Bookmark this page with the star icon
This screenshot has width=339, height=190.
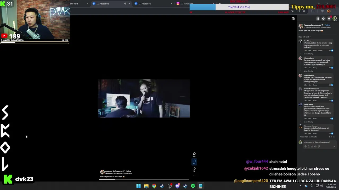coord(304,11)
